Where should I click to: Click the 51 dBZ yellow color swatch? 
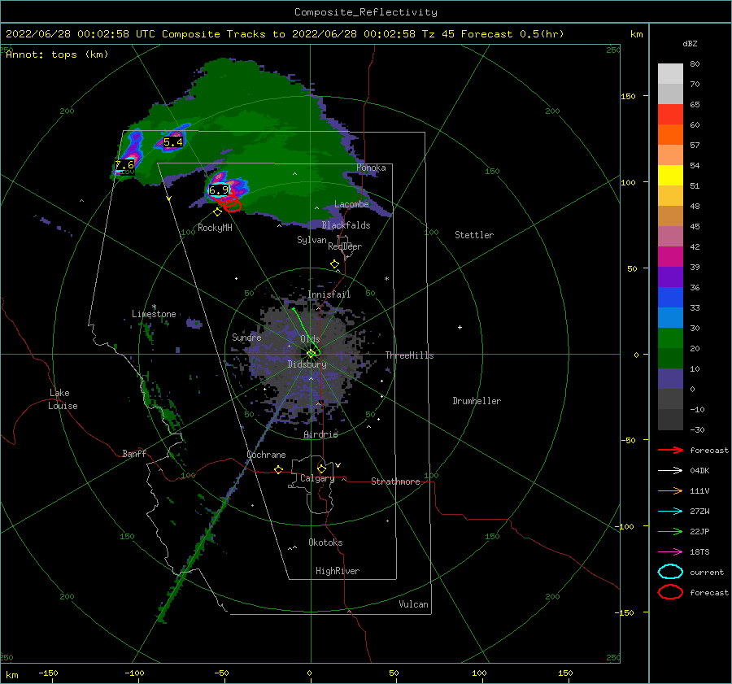point(670,175)
